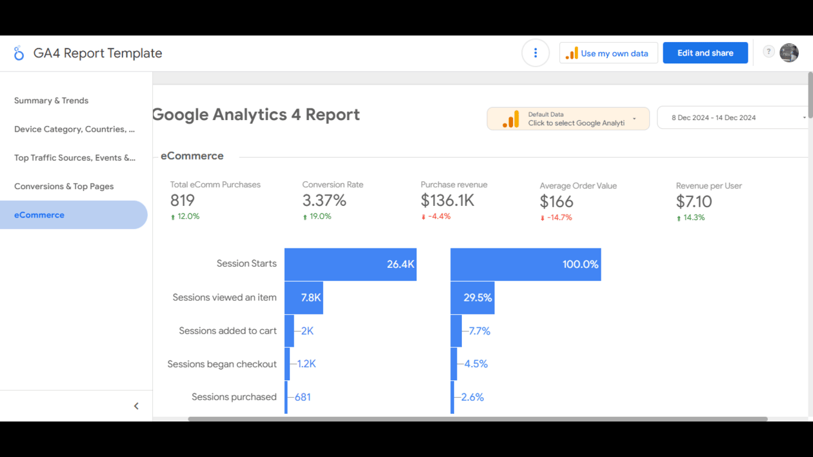This screenshot has width=813, height=457.
Task: Open the Summary & Trends page
Action: [51, 101]
